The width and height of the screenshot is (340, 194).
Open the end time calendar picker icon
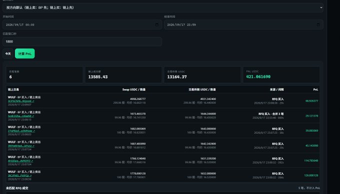(x=318, y=24)
